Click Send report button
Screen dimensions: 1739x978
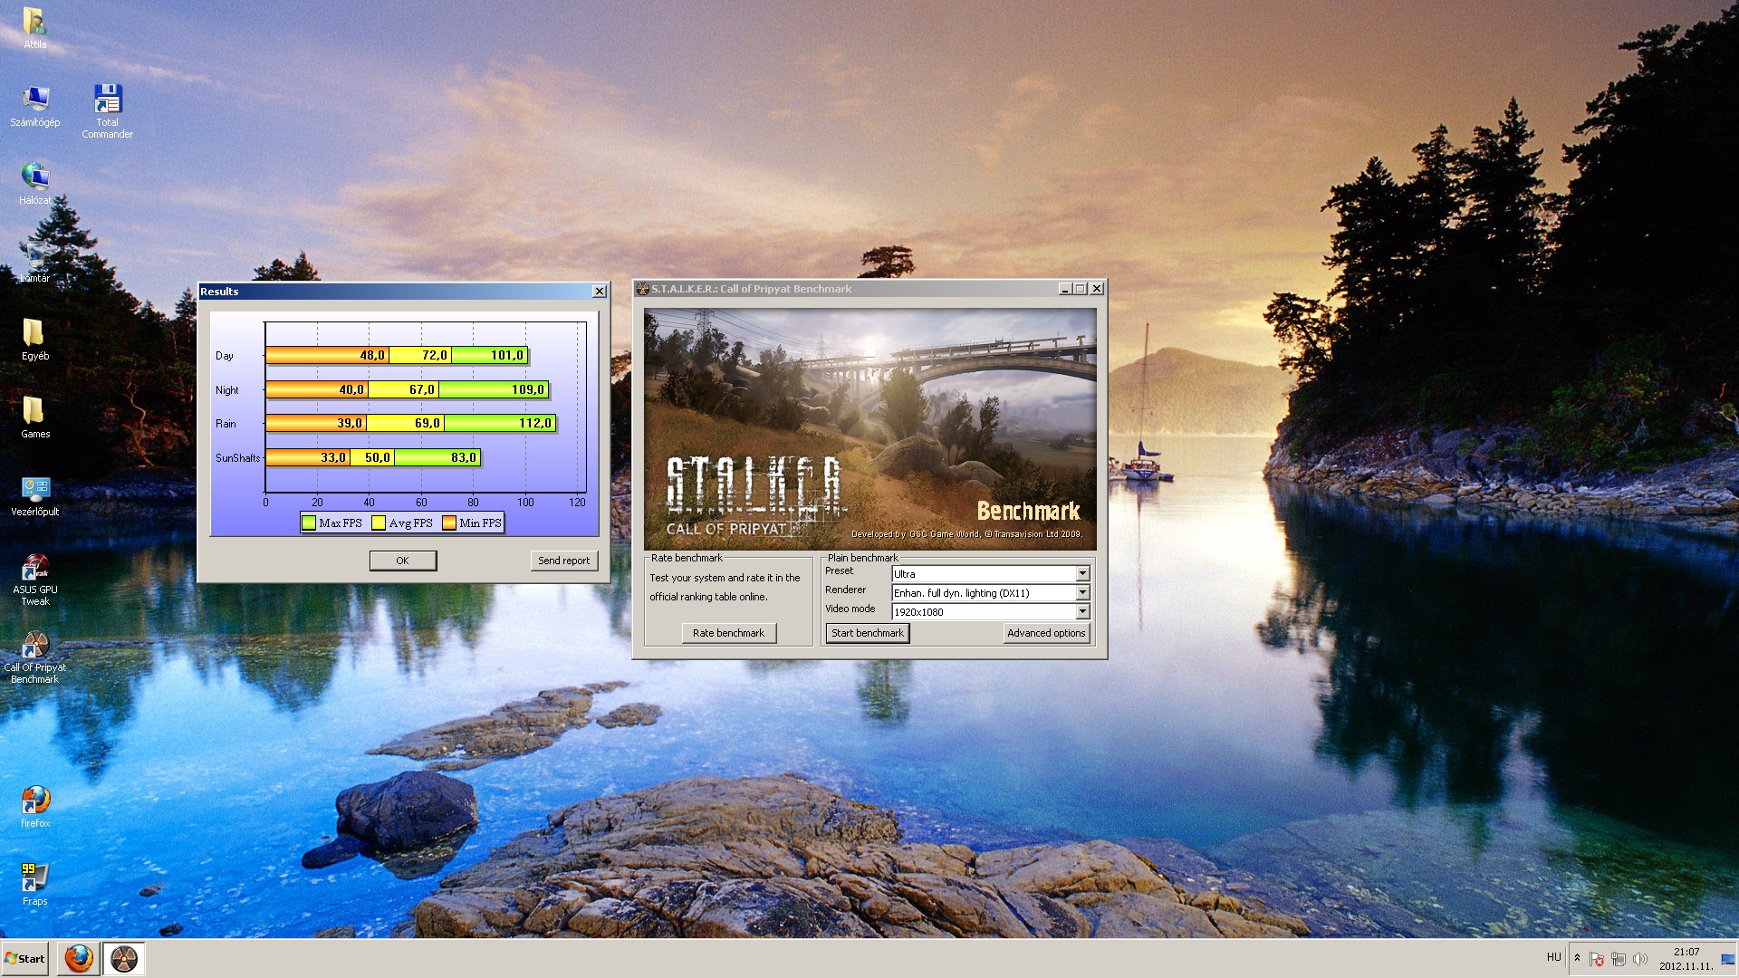pos(563,561)
